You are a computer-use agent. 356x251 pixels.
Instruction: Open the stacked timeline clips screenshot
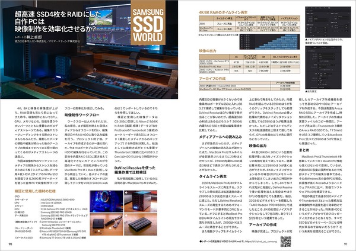269,41
